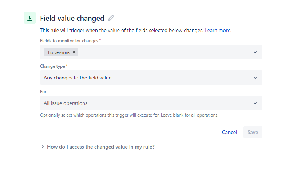Click the Any changes to the field value selection

click(x=78, y=78)
